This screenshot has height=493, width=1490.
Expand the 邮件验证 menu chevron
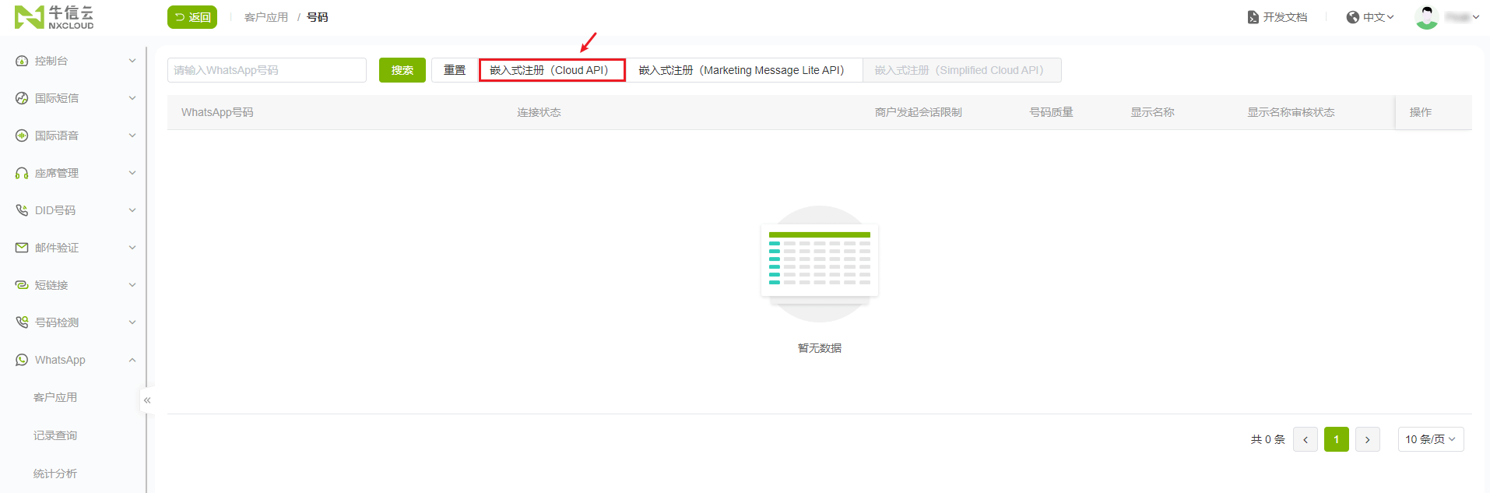(x=132, y=248)
